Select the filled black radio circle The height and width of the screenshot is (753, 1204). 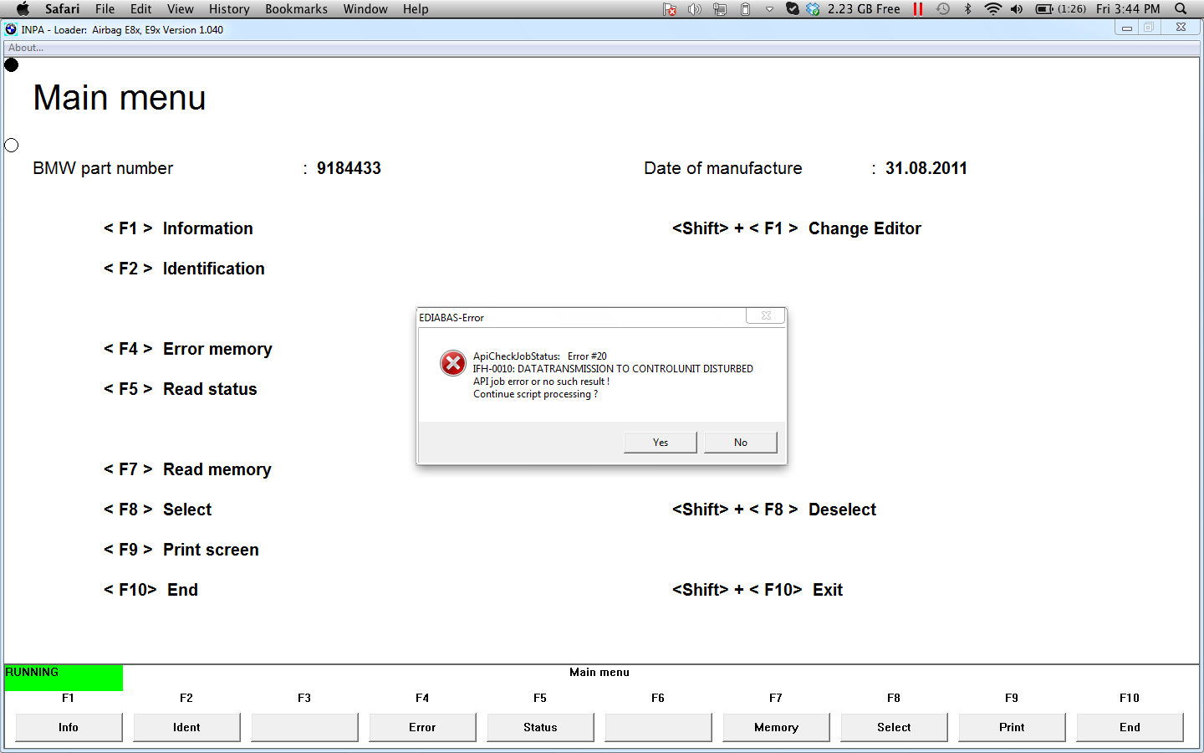pos(12,65)
